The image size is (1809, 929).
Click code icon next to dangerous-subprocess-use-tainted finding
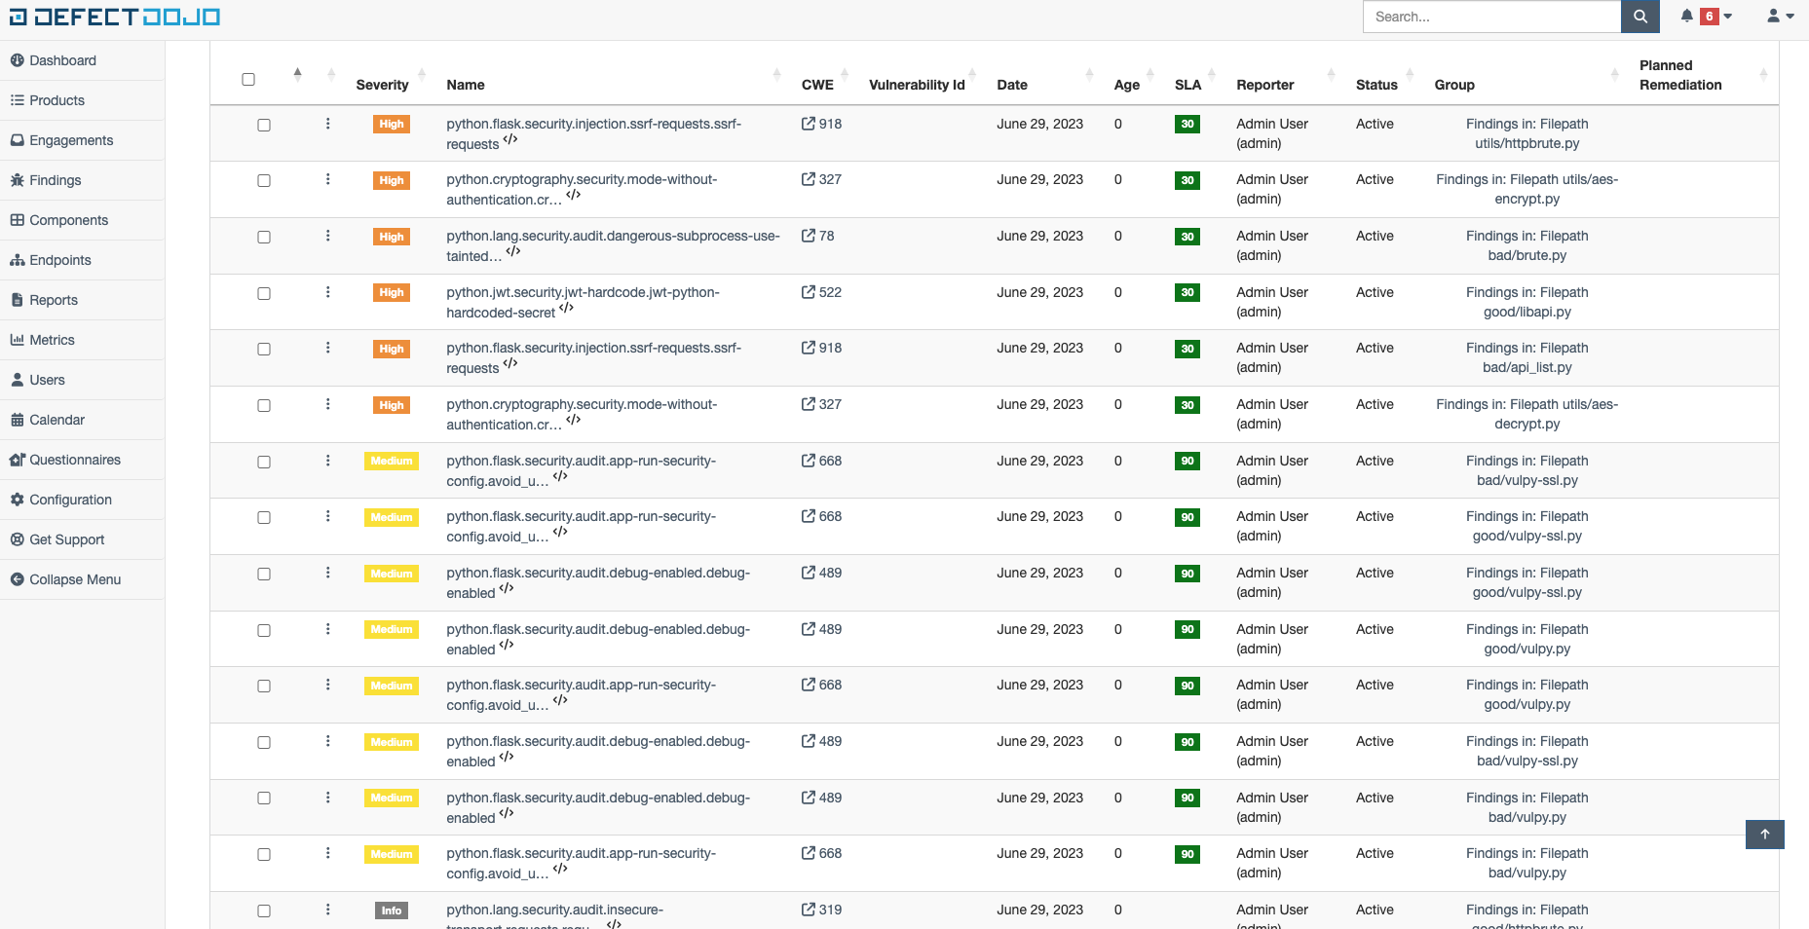[x=513, y=252]
